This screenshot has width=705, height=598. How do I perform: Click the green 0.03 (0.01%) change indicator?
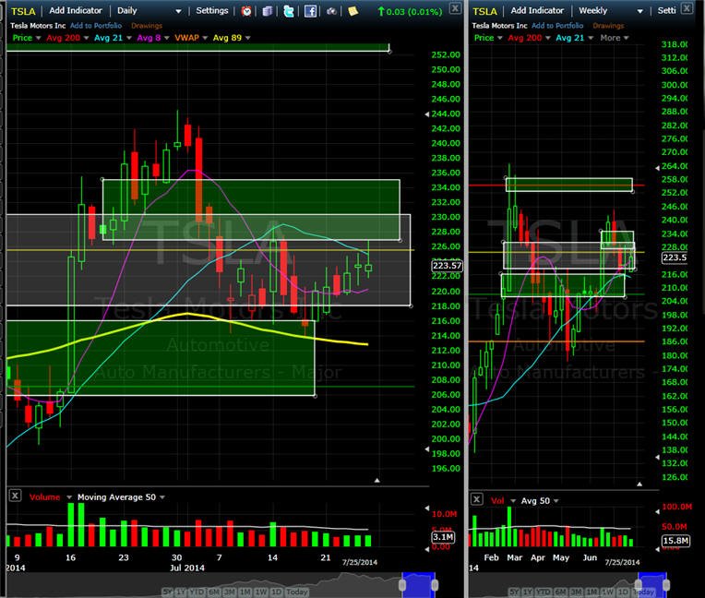(410, 12)
